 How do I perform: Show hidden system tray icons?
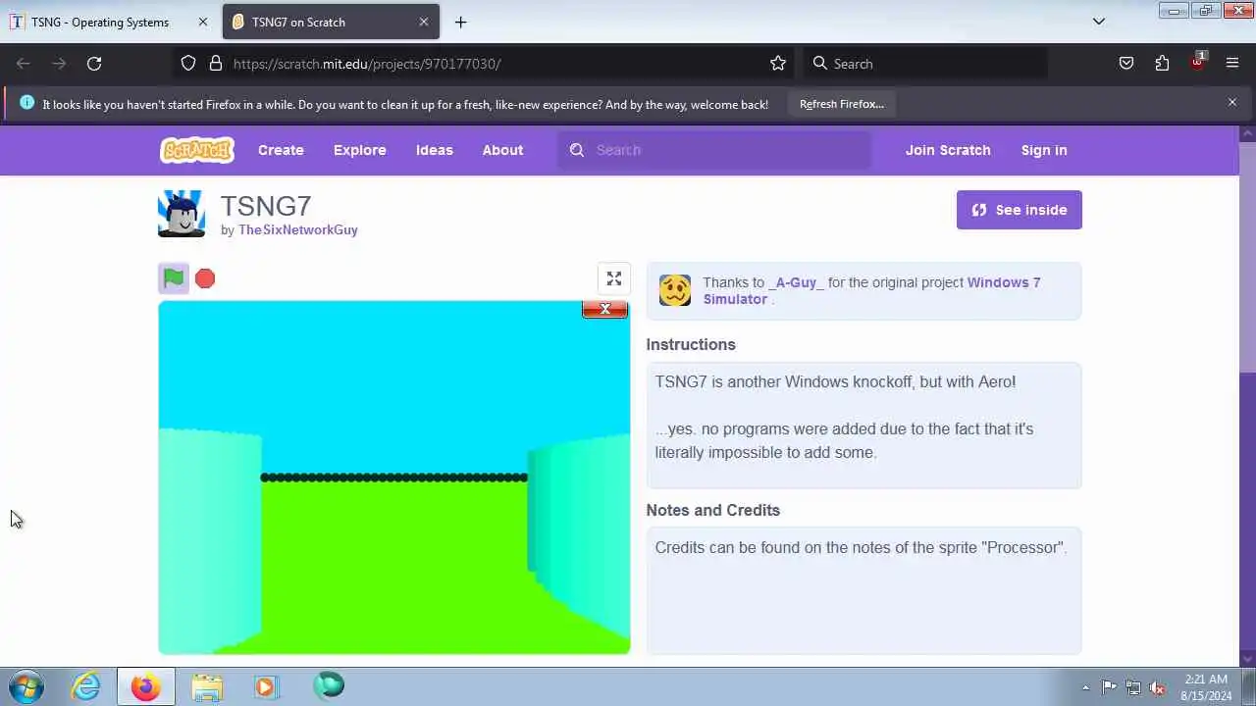click(x=1085, y=687)
